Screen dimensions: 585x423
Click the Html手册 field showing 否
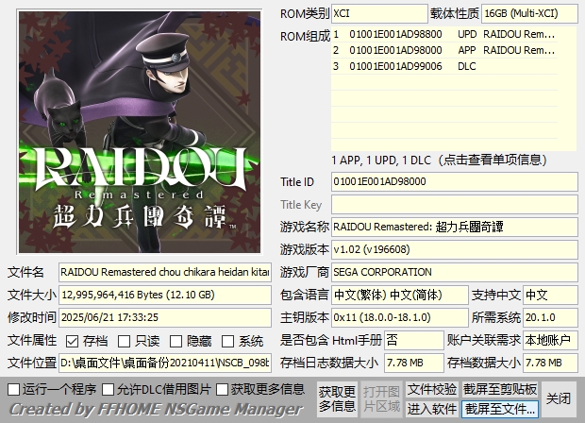[414, 340]
